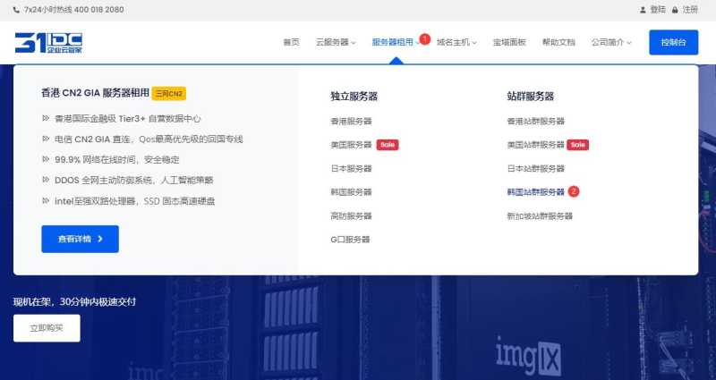The height and width of the screenshot is (380, 716).
Task: Open 日本服务器 under 独立服务器
Action: click(351, 169)
